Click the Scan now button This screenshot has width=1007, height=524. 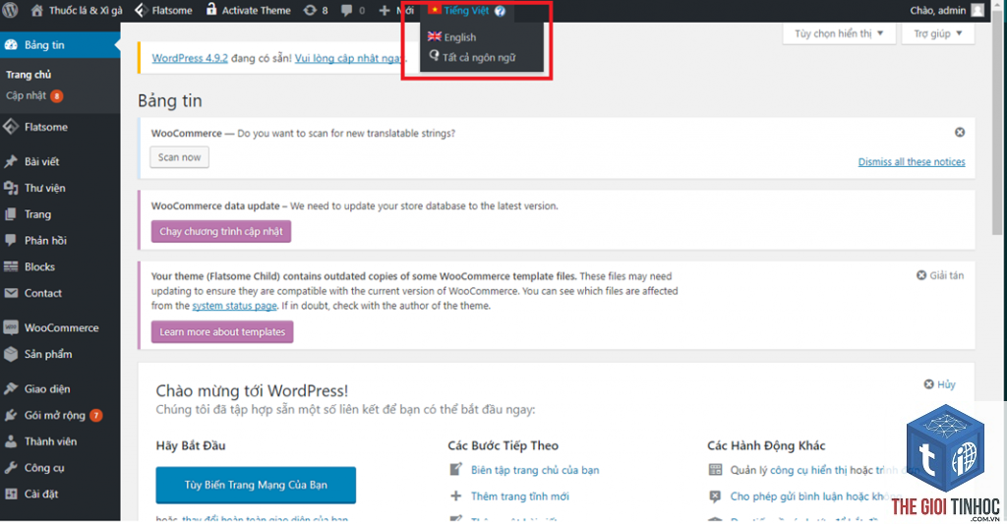[179, 157]
